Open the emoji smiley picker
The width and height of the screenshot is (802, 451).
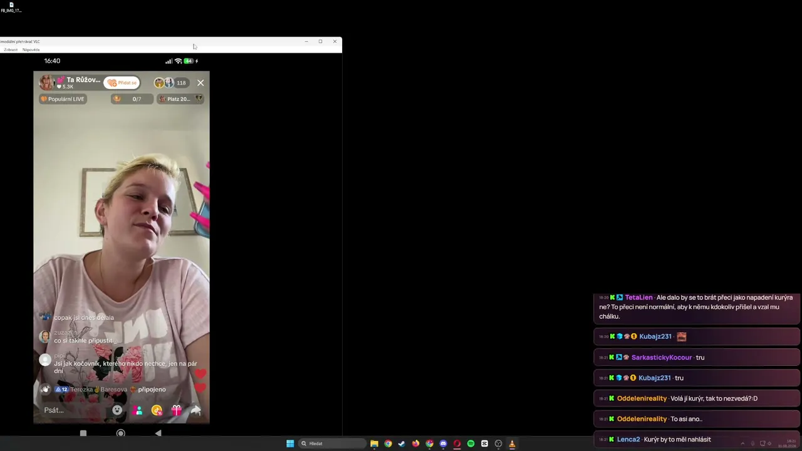(117, 410)
